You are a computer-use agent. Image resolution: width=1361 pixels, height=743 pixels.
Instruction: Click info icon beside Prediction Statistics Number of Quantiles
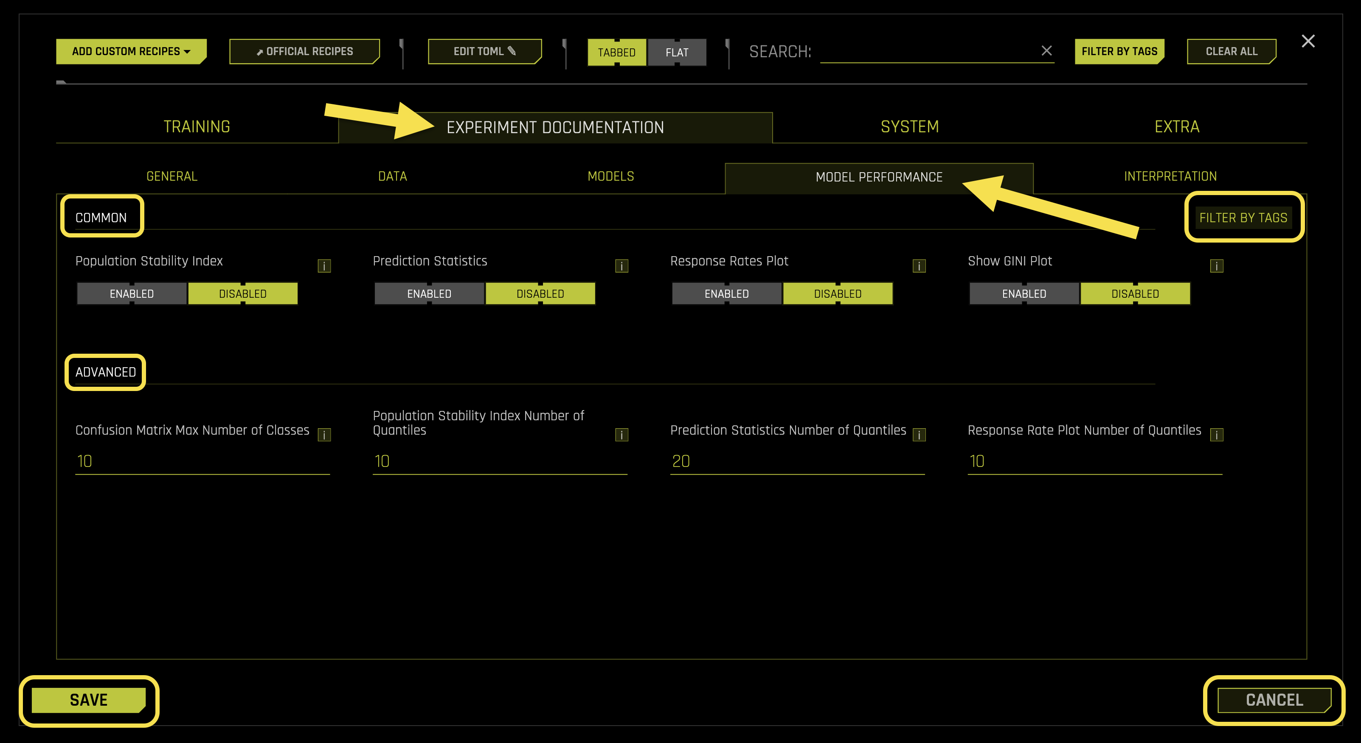click(920, 434)
